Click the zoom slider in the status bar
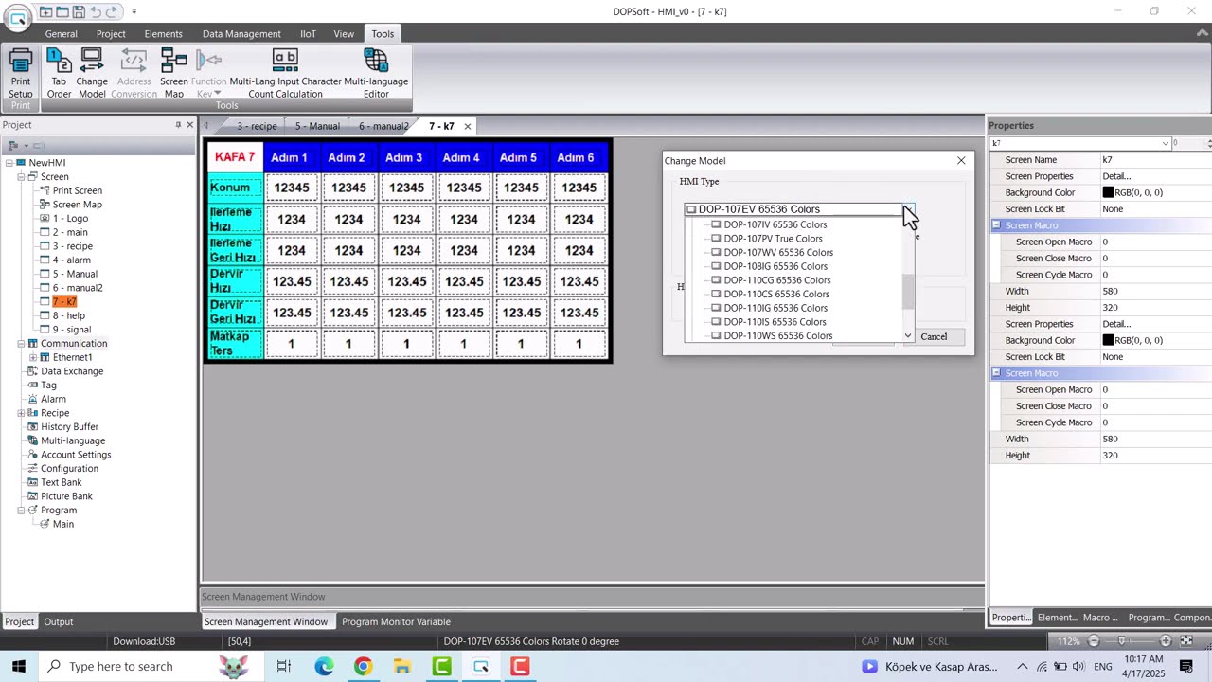Screen dimensions: 1212x682 [1122, 641]
